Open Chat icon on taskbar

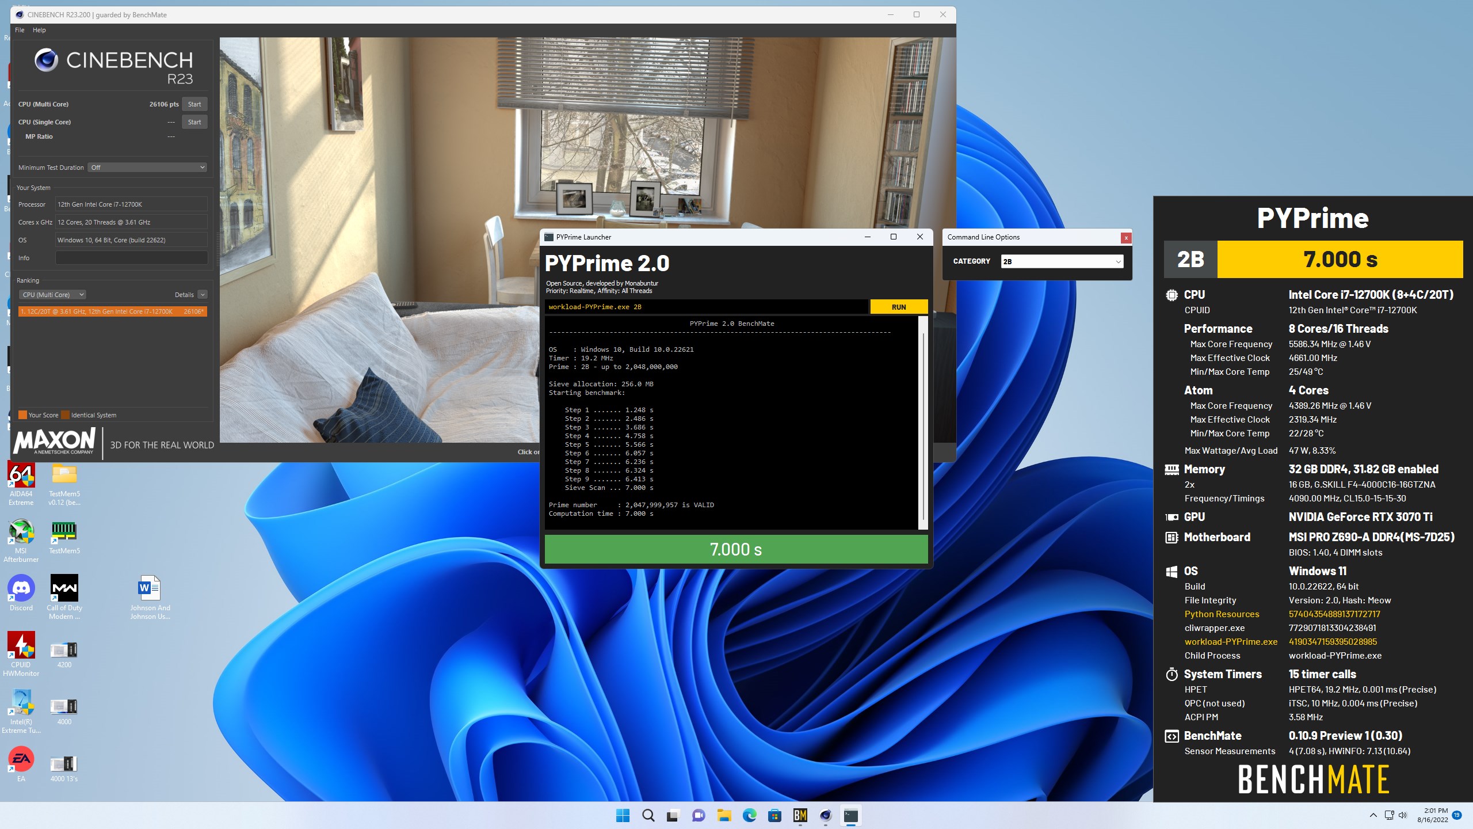[699, 815]
